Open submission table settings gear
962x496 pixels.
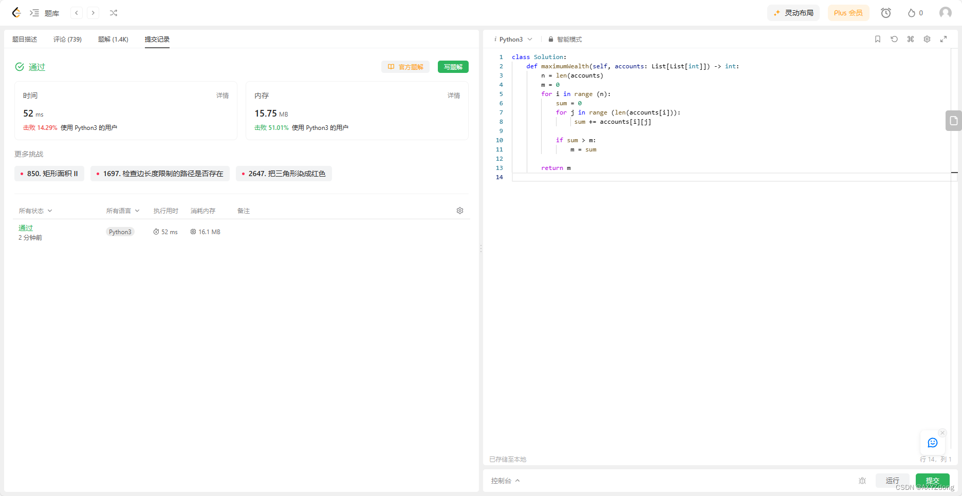click(x=460, y=211)
